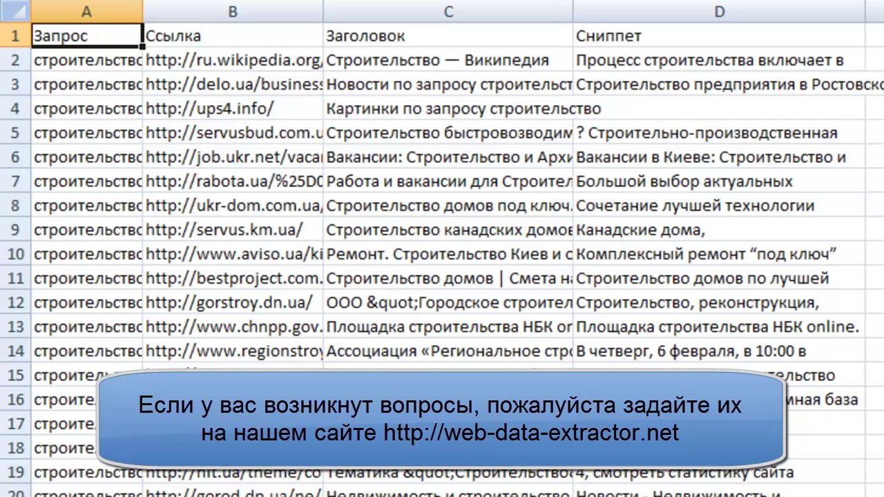Click header cell 'Сниппет'
The image size is (884, 497).
[720, 35]
